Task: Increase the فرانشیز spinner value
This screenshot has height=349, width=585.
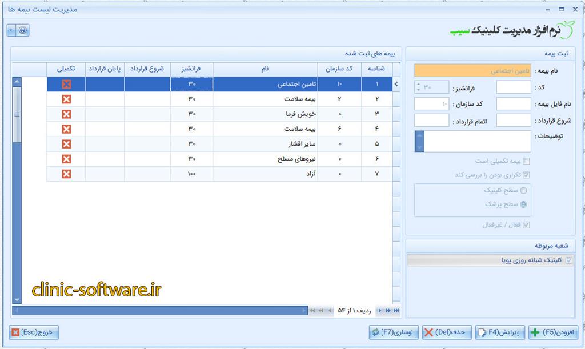Action: [419, 85]
